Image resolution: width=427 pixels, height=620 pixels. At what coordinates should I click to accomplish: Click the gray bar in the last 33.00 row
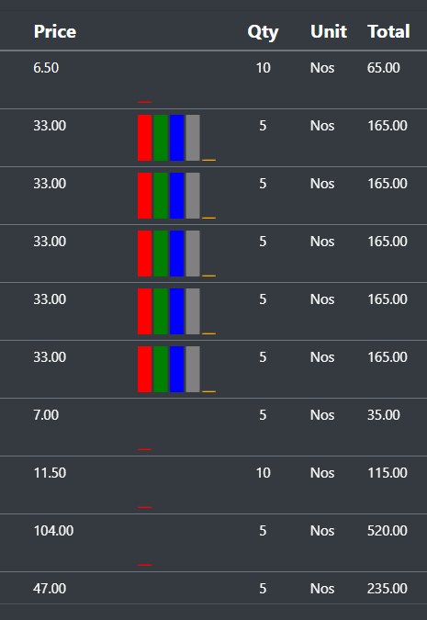[x=193, y=369]
